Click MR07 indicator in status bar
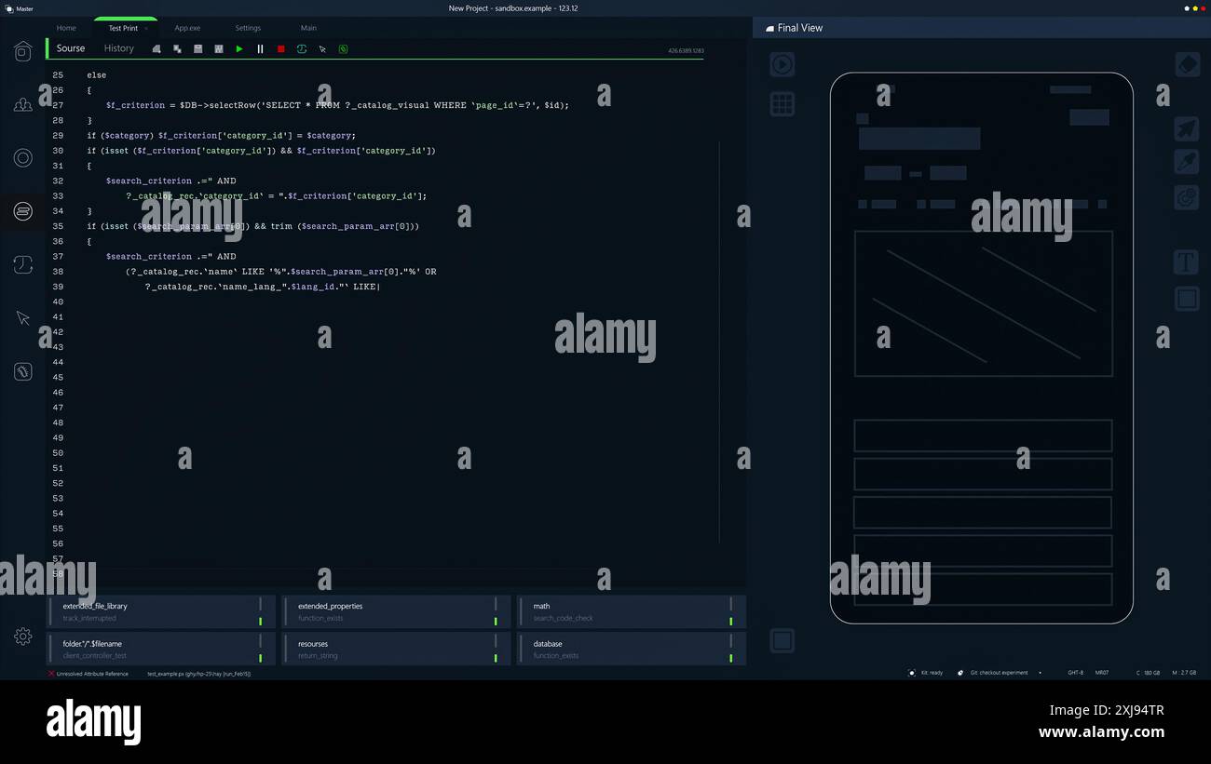 point(1101,672)
